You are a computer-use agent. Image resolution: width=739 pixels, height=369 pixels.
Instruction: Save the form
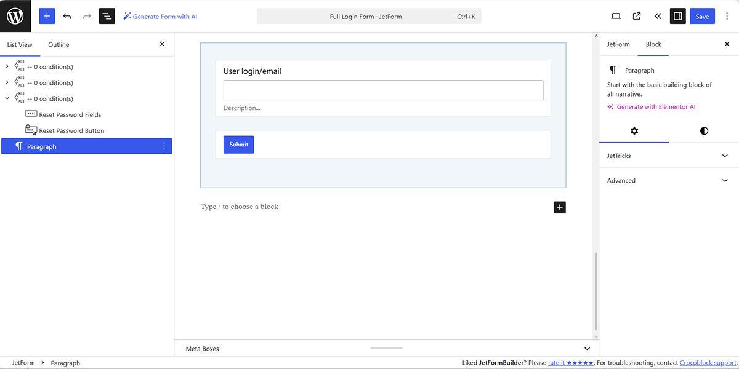coord(702,17)
